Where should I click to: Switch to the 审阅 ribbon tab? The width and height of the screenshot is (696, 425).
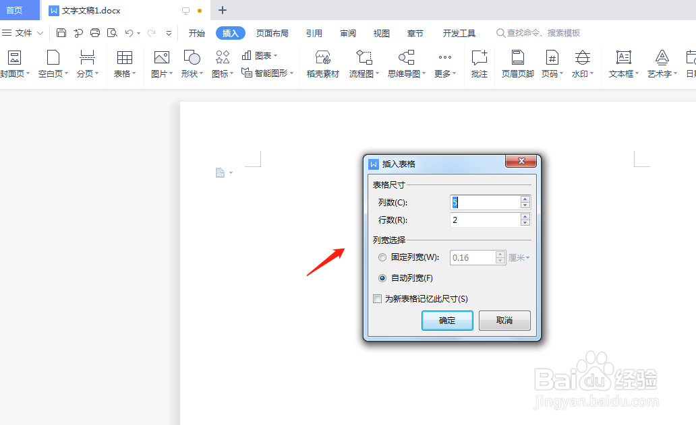(x=347, y=32)
